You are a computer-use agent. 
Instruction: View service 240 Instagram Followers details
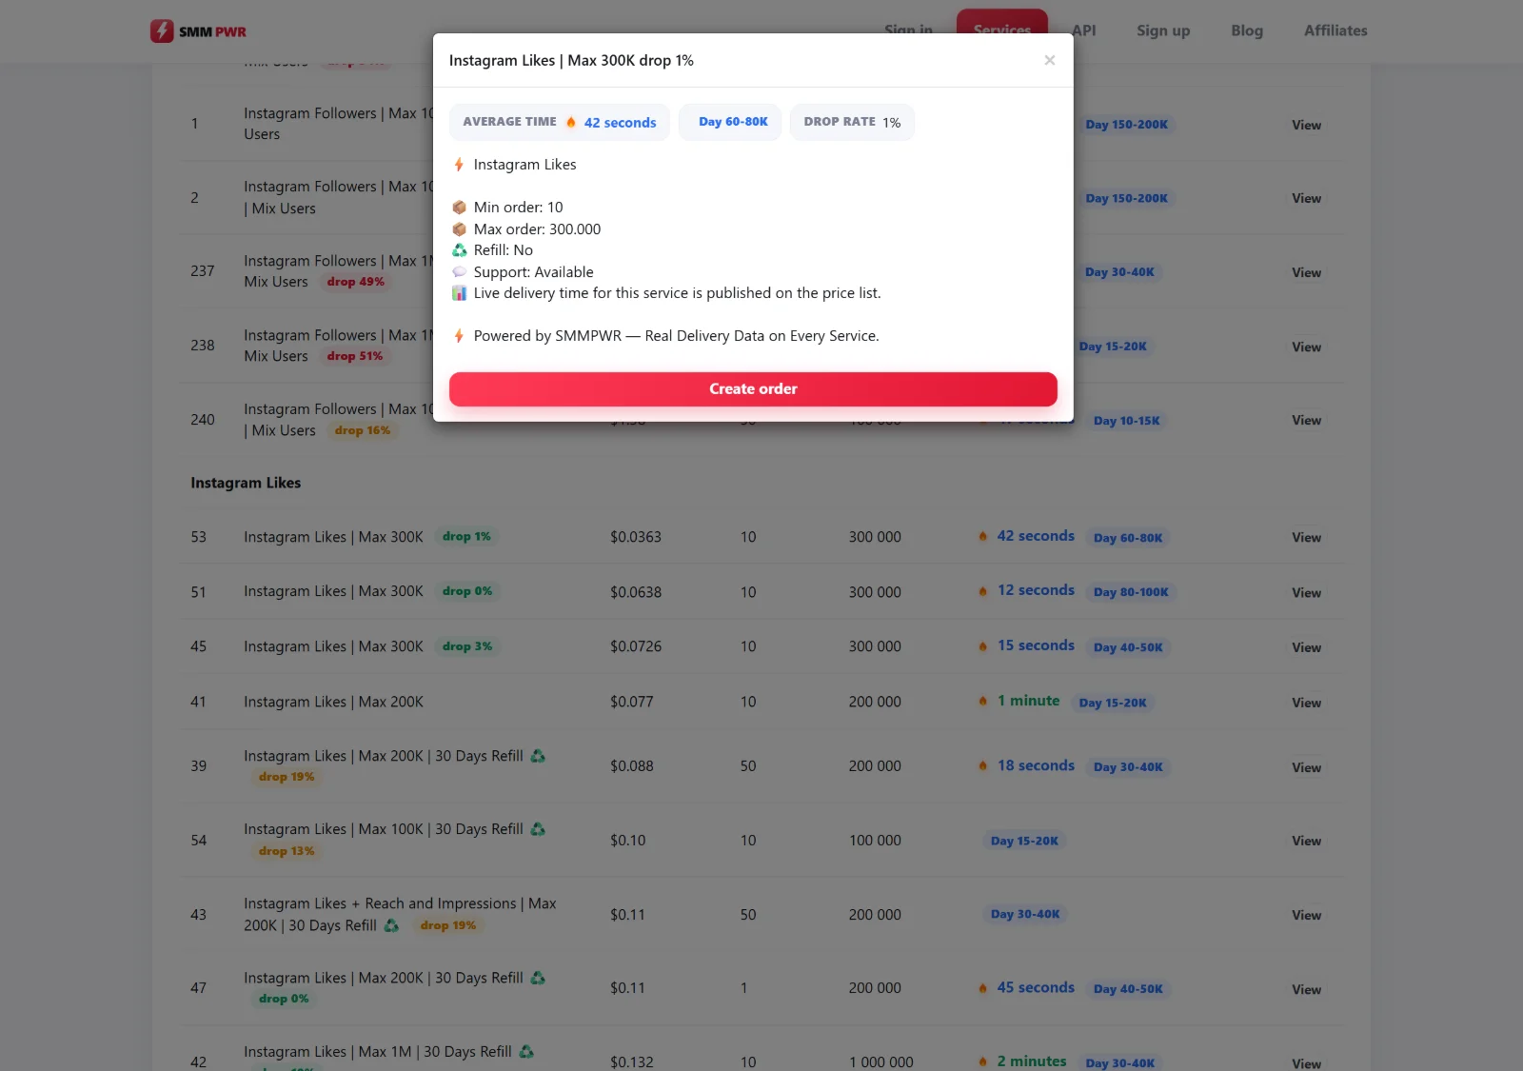pos(1306,421)
